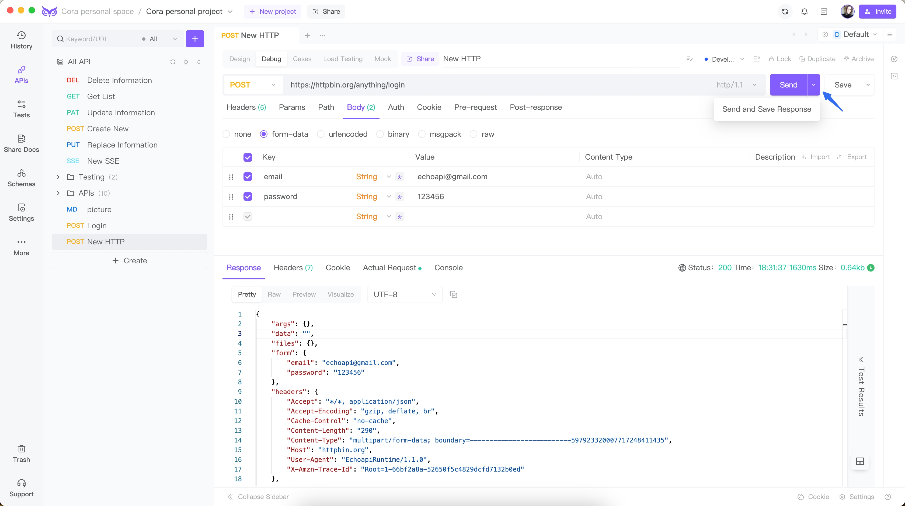Expand the Testing folder in sidebar

click(x=58, y=177)
